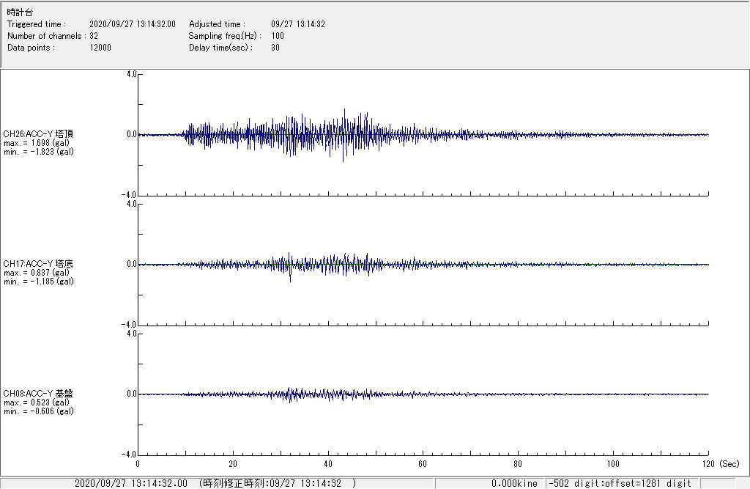Click the digit:offset readout in status bar

pyautogui.click(x=620, y=483)
